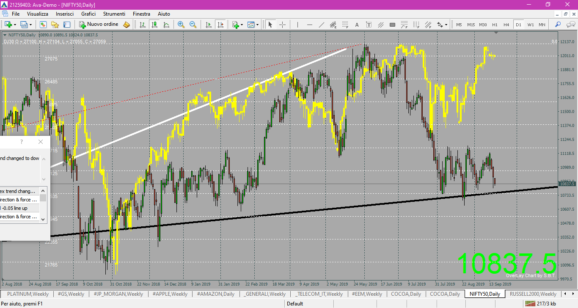The width and height of the screenshot is (578, 308).
Task: Select the text label tool
Action: point(369,25)
